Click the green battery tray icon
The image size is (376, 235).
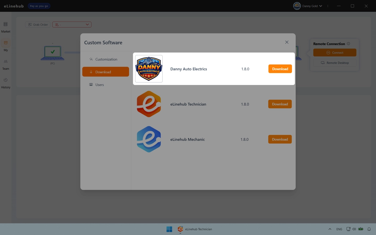pos(361,229)
